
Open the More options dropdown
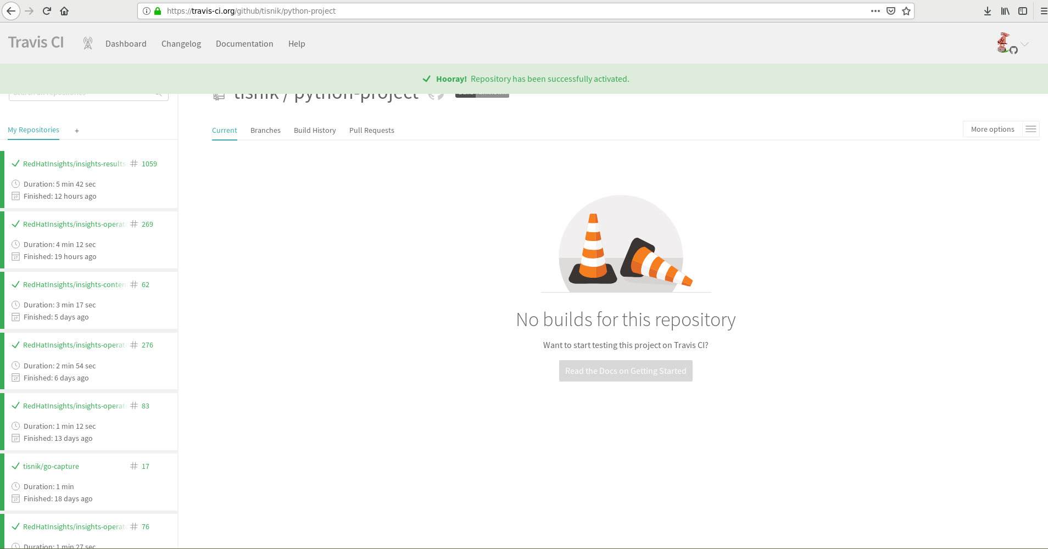pyautogui.click(x=993, y=129)
